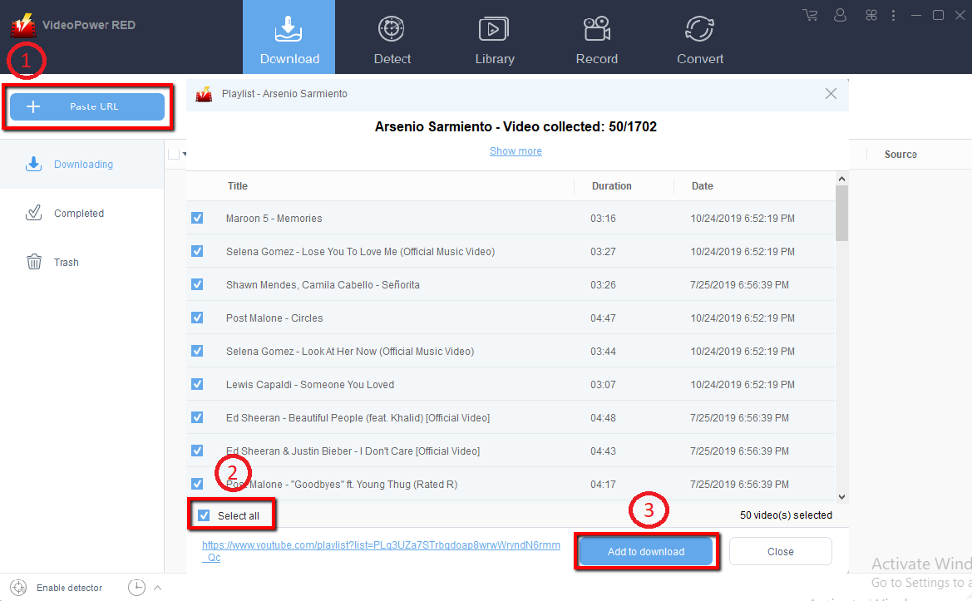The image size is (972, 601).
Task: Select Downloading in the sidebar
Action: [x=81, y=165]
